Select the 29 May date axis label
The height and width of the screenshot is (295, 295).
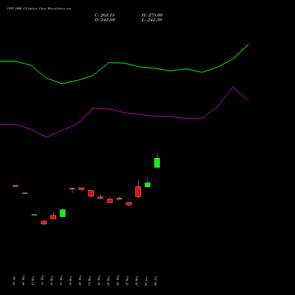136,280
